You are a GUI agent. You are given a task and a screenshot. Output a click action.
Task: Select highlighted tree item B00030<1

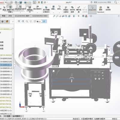[6, 65]
